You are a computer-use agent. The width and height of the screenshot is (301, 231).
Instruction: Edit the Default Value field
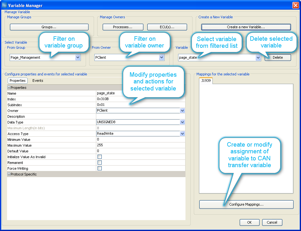(141, 151)
